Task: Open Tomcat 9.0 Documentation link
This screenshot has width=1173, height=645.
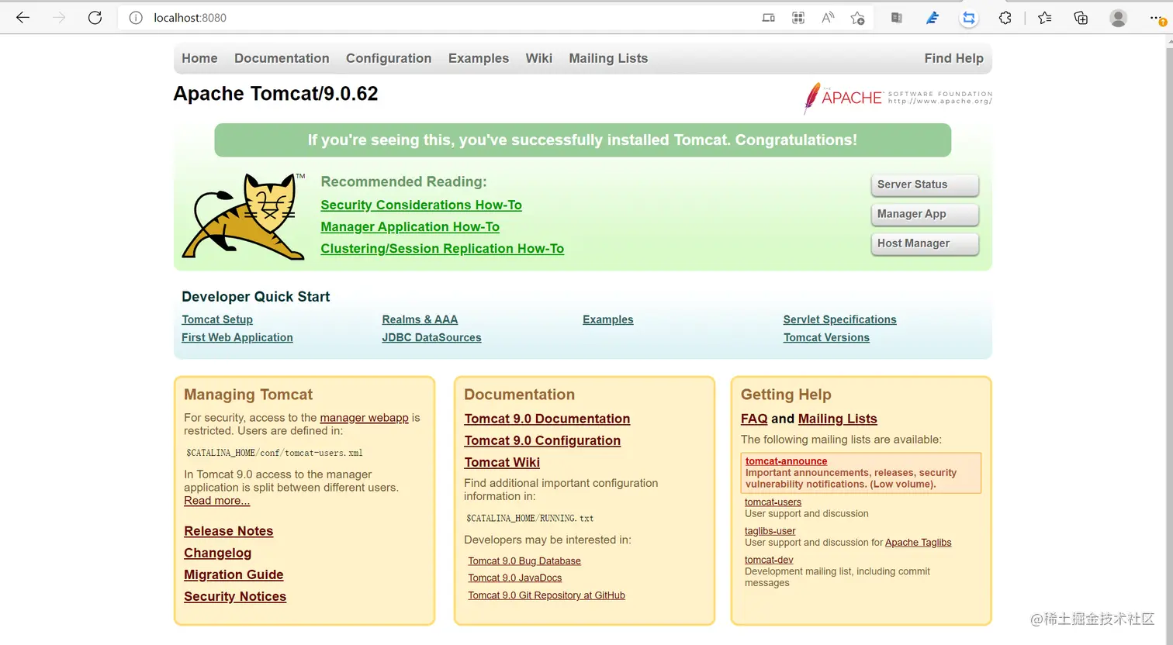Action: (x=547, y=419)
